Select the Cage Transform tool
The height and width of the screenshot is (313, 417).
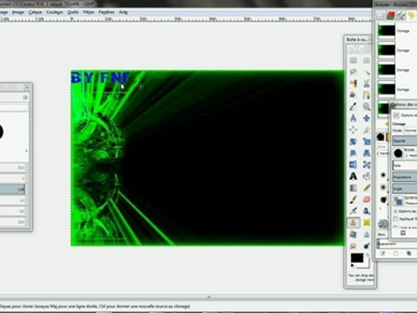point(367,164)
